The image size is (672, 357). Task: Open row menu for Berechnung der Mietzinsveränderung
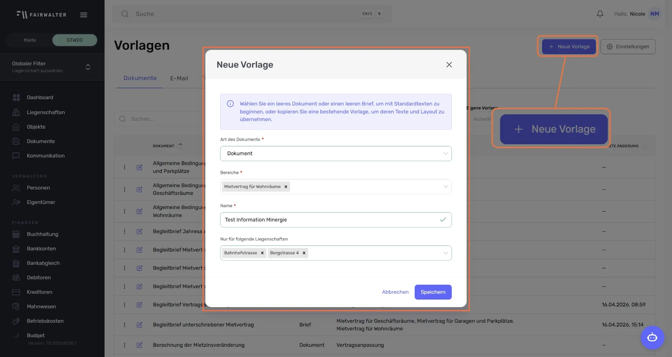[124, 345]
